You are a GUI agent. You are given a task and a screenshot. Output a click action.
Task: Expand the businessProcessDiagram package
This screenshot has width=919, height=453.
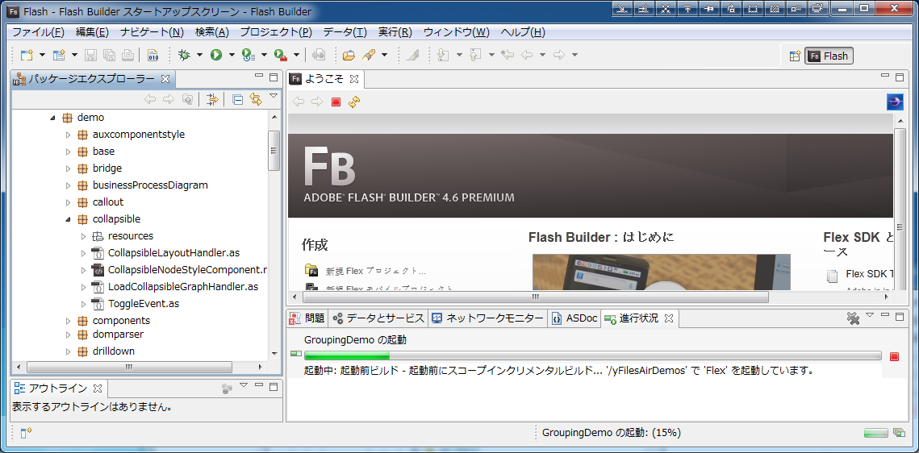tap(68, 185)
